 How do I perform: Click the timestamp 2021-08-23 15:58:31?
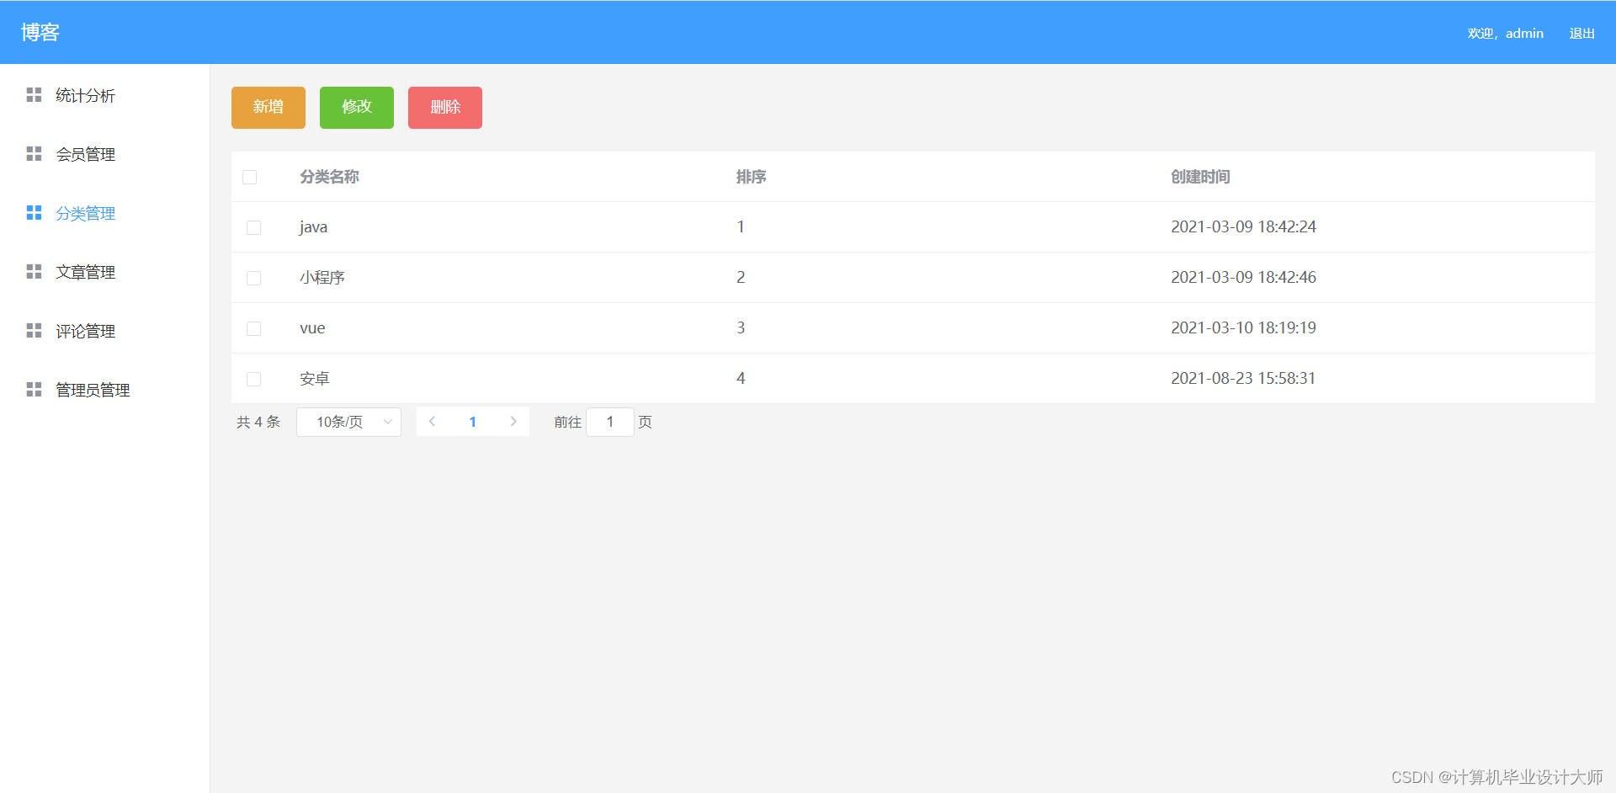click(1243, 378)
